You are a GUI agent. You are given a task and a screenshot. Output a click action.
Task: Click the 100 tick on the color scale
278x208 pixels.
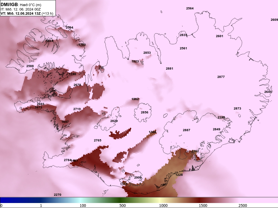point(83,206)
